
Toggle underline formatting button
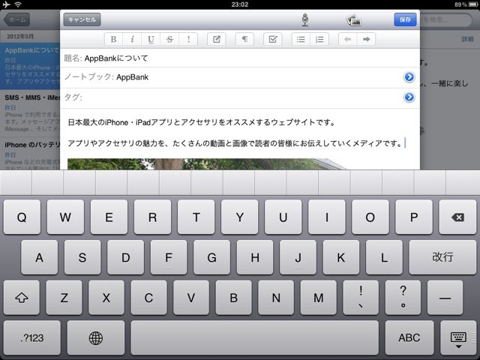click(151, 39)
